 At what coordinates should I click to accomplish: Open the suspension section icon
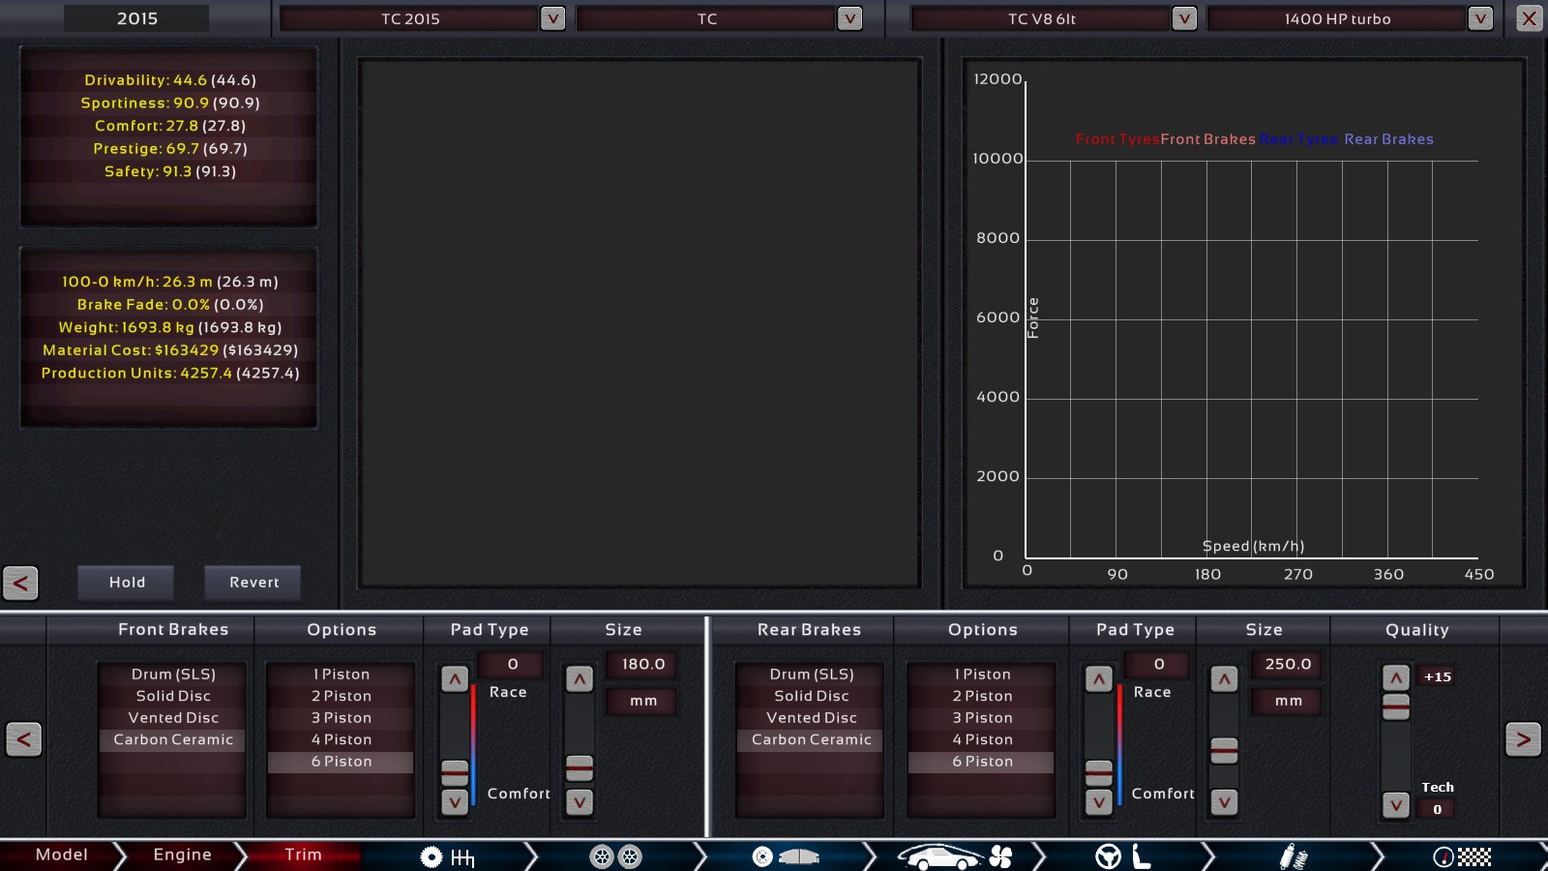pyautogui.click(x=1293, y=856)
